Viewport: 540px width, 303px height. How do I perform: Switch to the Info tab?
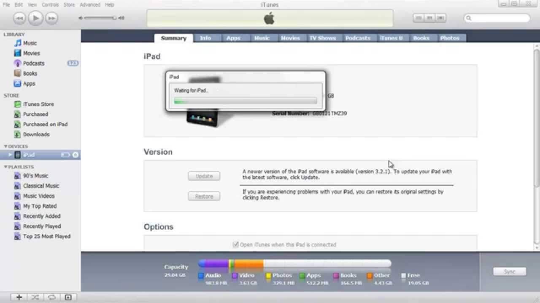[x=205, y=38]
